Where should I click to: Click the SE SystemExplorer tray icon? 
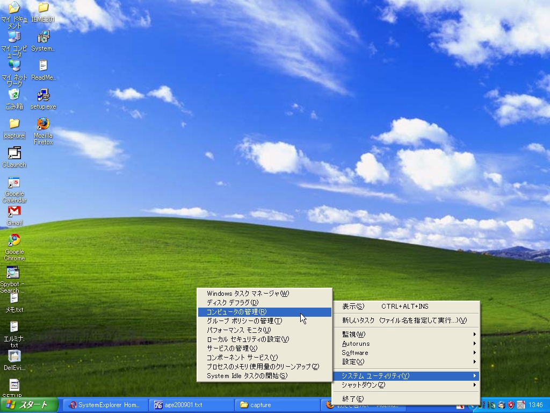[x=482, y=405]
